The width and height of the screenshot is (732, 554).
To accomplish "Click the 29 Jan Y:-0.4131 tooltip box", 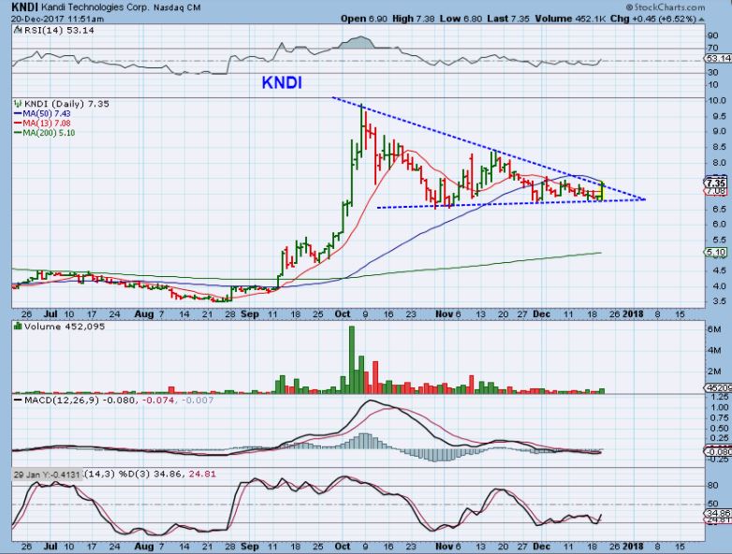I will (47, 474).
